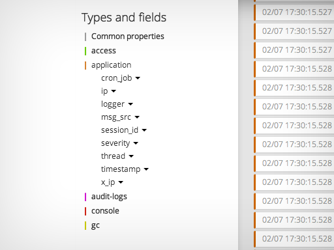Open the thread field dropdown arrow

pos(131,156)
